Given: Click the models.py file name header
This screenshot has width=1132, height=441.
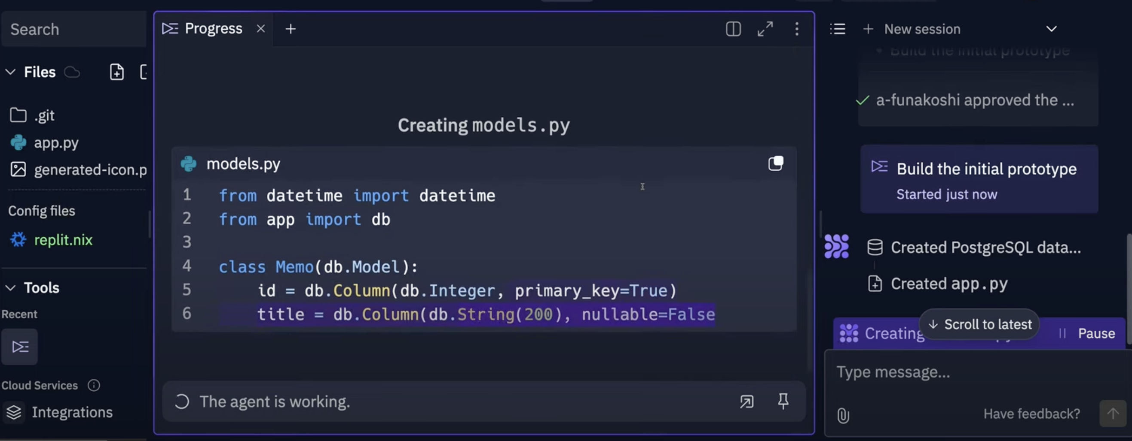Looking at the screenshot, I should coord(243,164).
